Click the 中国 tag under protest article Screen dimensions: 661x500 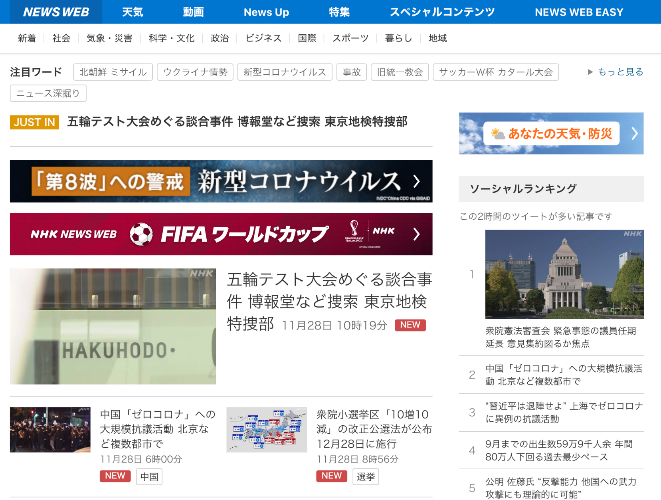pos(149,476)
